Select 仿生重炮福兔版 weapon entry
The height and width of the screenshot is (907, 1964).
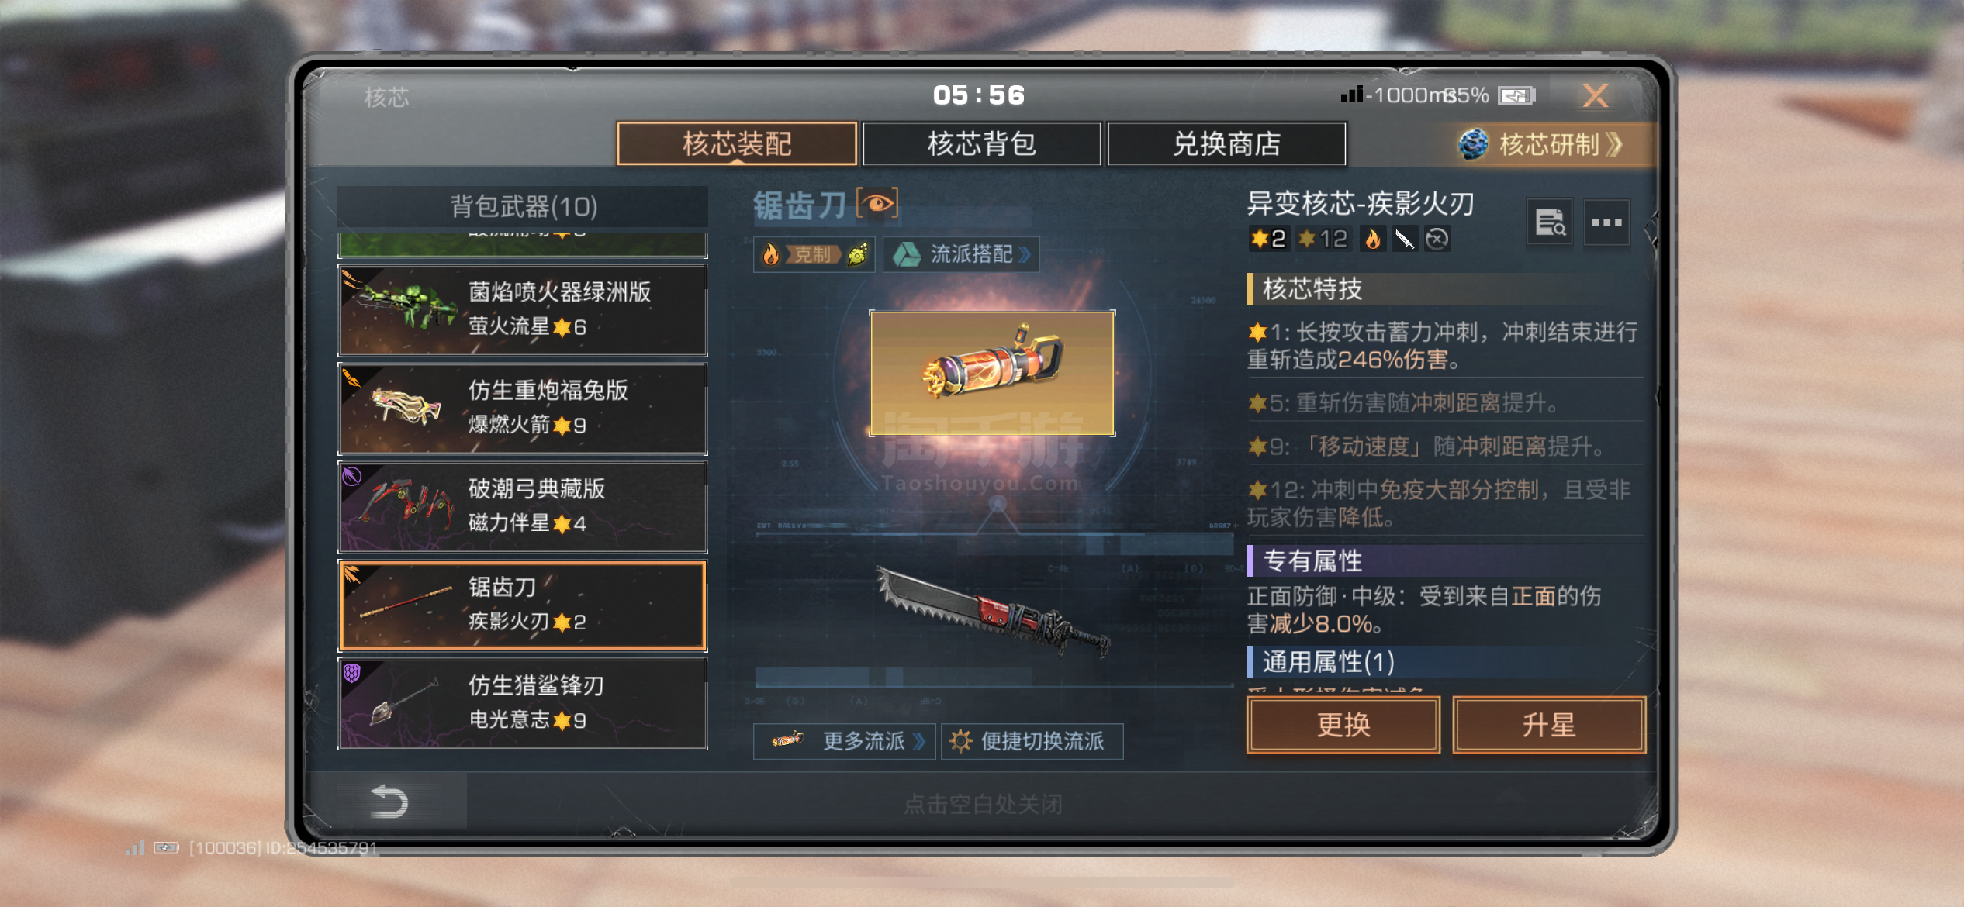(523, 409)
